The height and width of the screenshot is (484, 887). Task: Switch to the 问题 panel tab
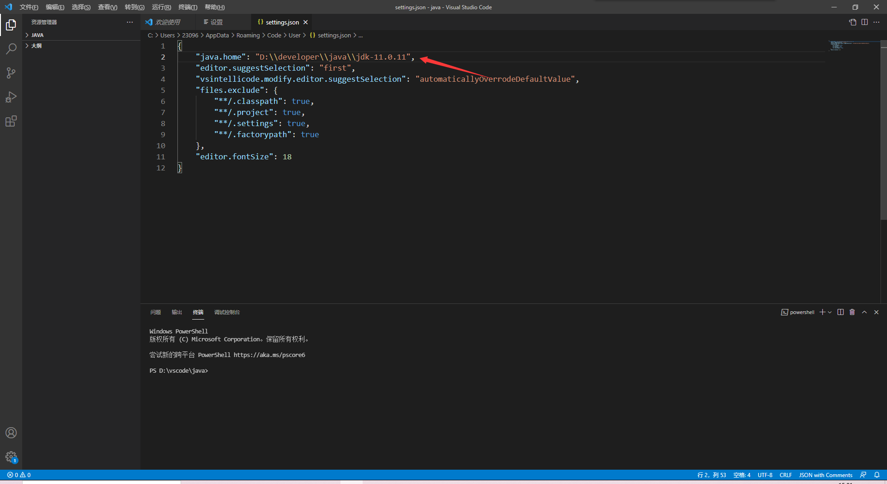(x=156, y=312)
